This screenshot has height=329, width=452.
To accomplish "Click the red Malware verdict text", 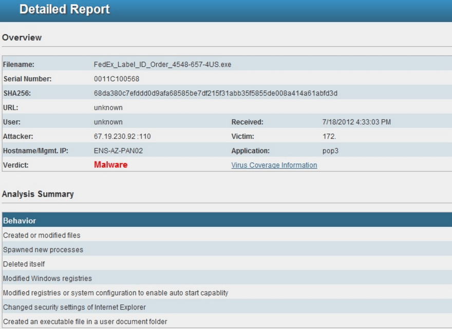I will pyautogui.click(x=111, y=165).
